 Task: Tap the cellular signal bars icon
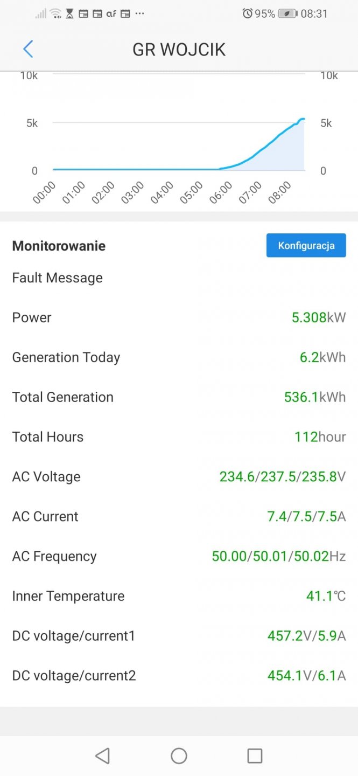(41, 13)
